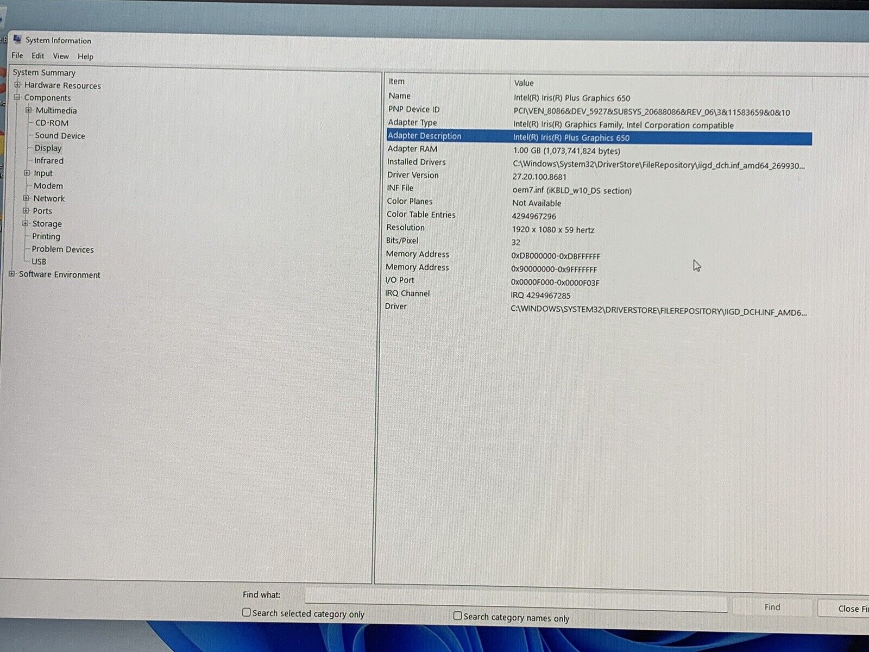
Task: Select the PNP Device ID row
Action: coord(599,110)
